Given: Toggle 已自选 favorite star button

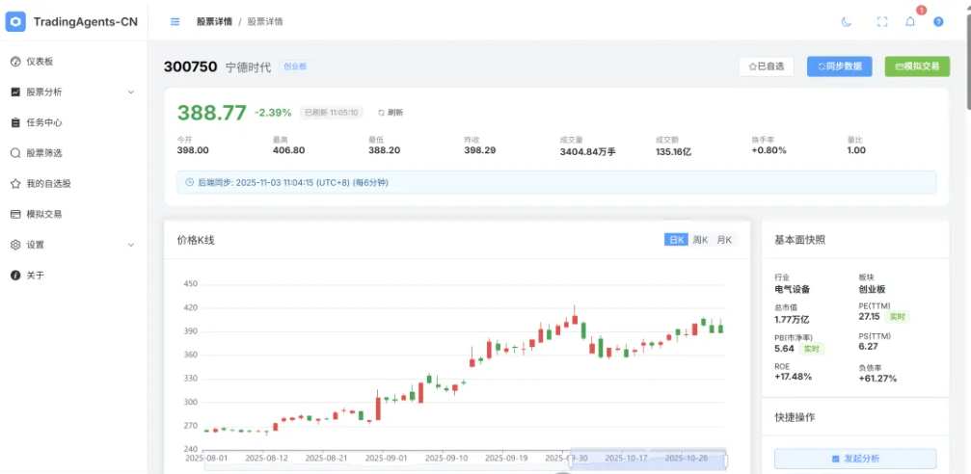Looking at the screenshot, I should click(x=767, y=66).
